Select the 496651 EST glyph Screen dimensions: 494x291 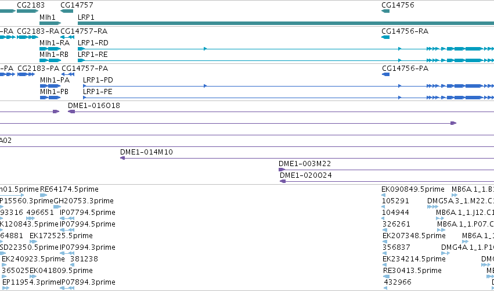(31, 218)
